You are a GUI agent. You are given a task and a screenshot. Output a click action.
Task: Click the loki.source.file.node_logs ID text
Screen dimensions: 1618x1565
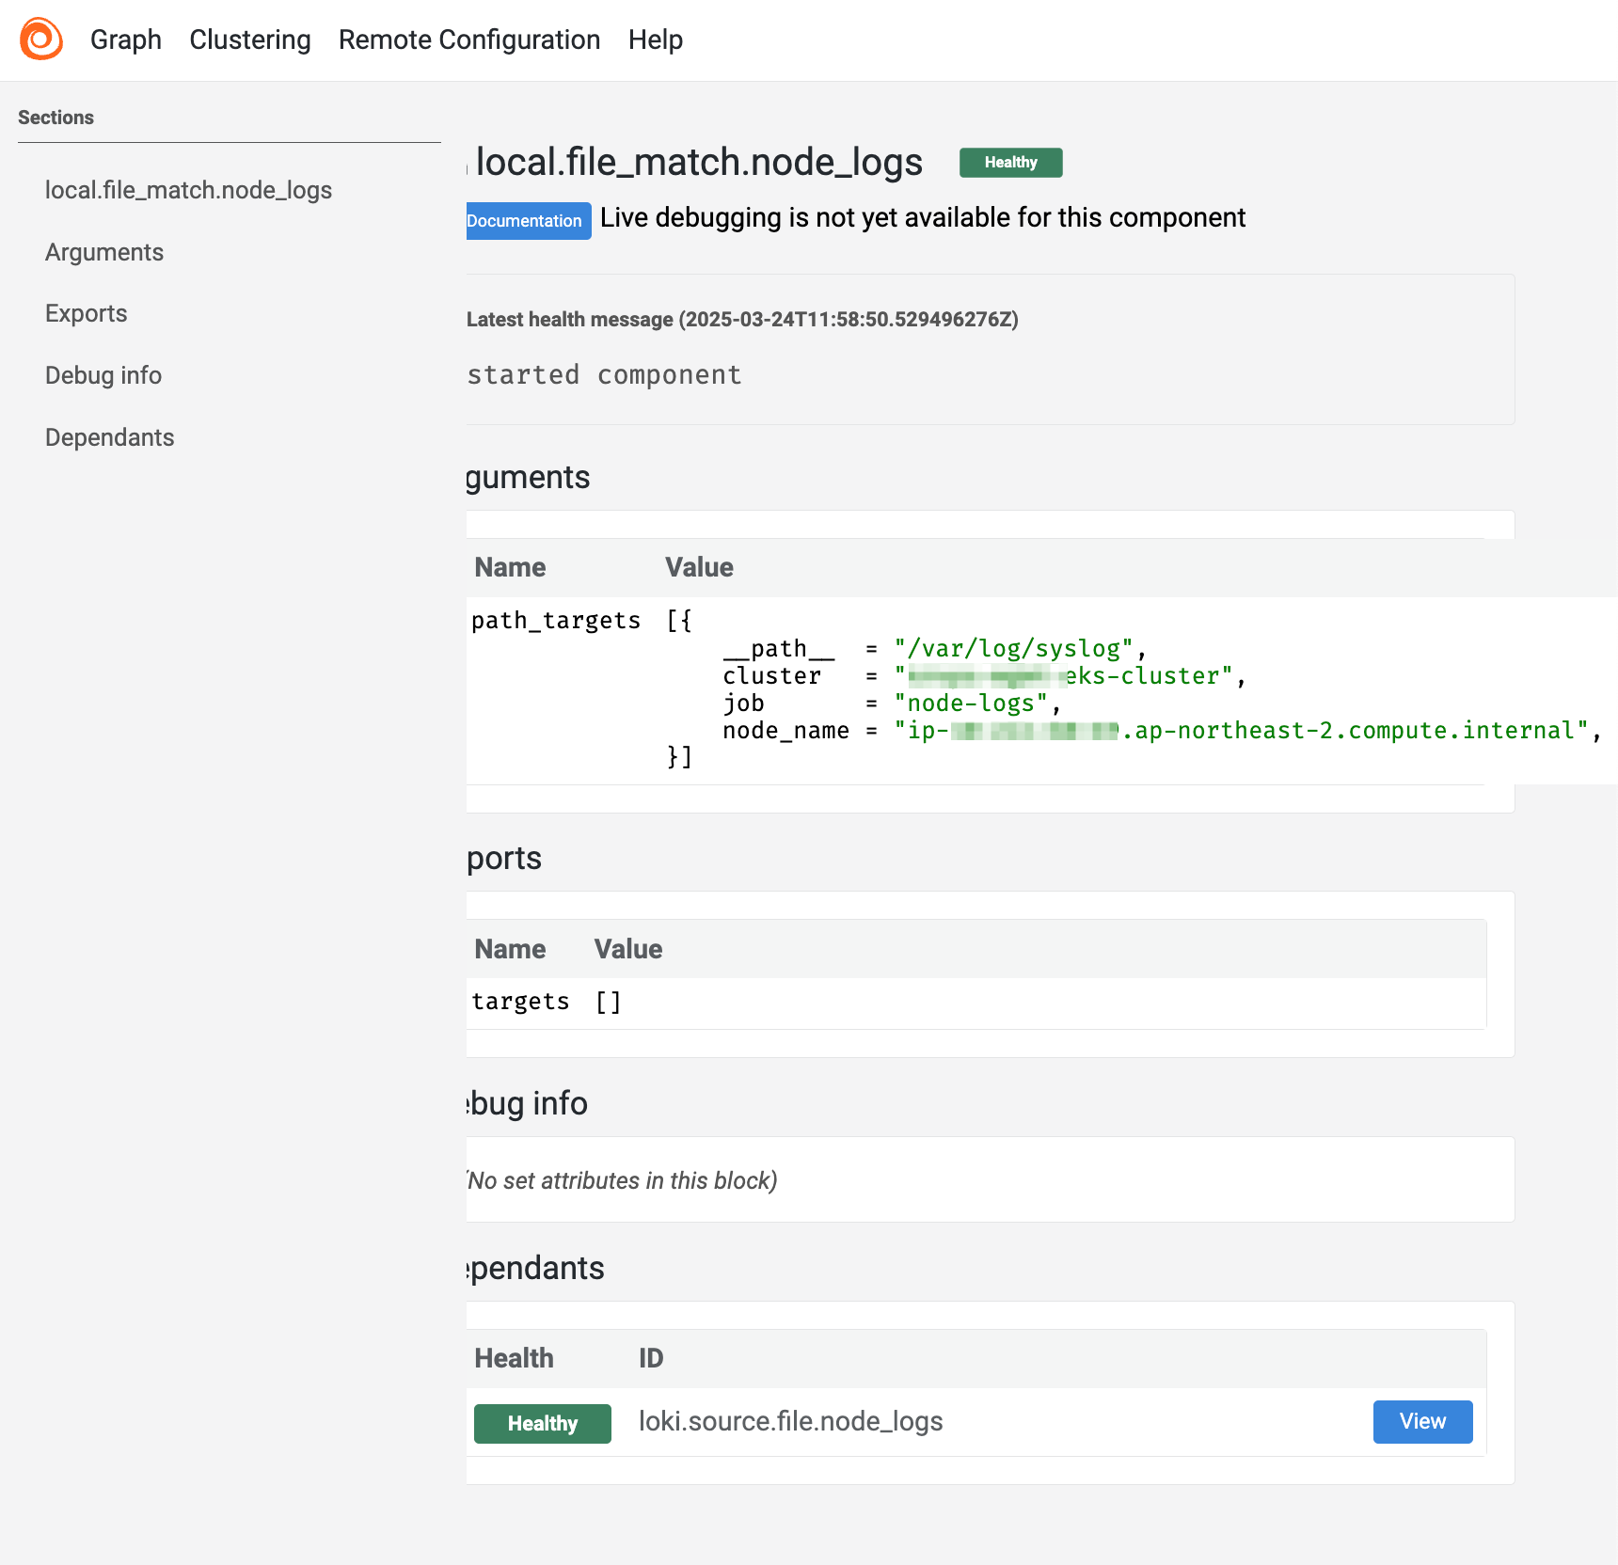(x=790, y=1421)
